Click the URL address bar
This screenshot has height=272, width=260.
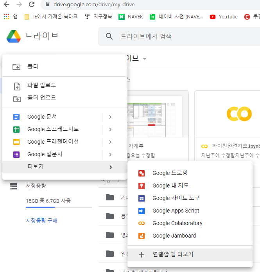[150, 5]
